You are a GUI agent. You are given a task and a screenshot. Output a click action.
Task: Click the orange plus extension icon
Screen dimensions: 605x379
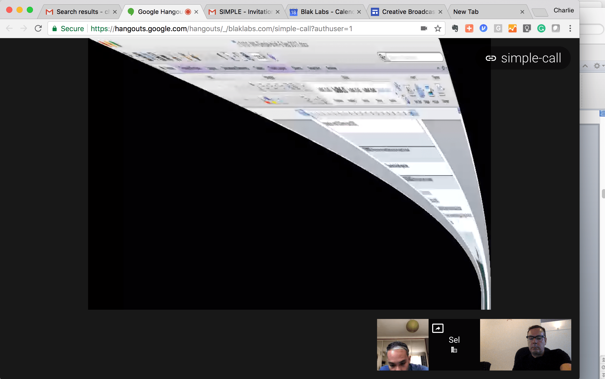click(469, 28)
